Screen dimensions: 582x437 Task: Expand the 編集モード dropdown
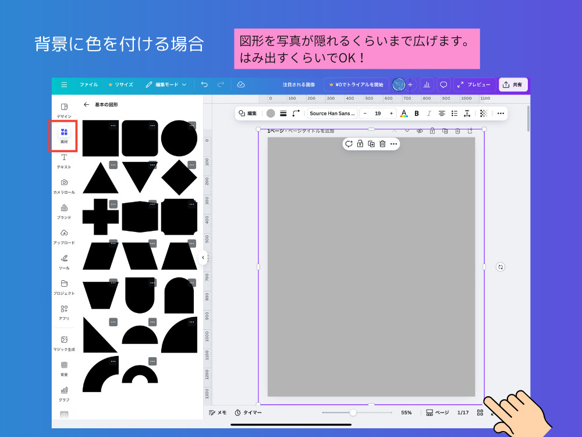tap(168, 84)
